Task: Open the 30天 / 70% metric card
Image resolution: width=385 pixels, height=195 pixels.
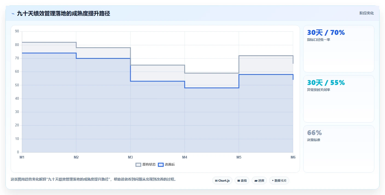Action: (339, 49)
